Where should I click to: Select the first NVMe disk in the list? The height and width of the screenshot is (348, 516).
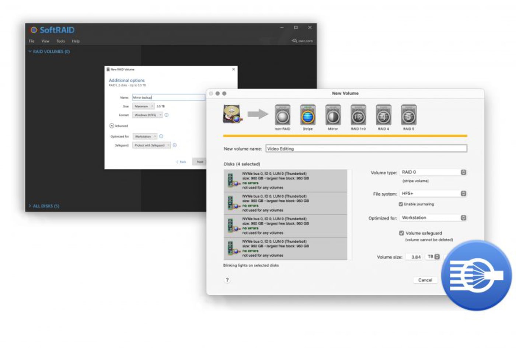coord(285,180)
